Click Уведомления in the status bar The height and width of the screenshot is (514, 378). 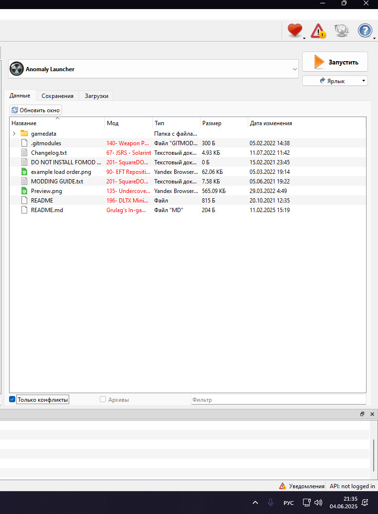click(x=306, y=486)
